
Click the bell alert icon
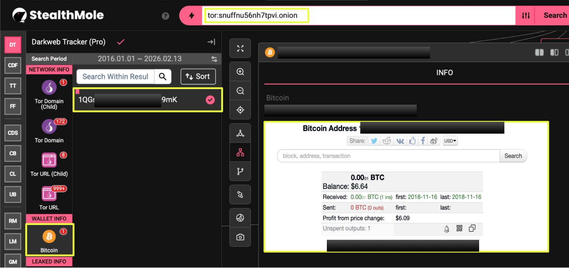pos(447,229)
